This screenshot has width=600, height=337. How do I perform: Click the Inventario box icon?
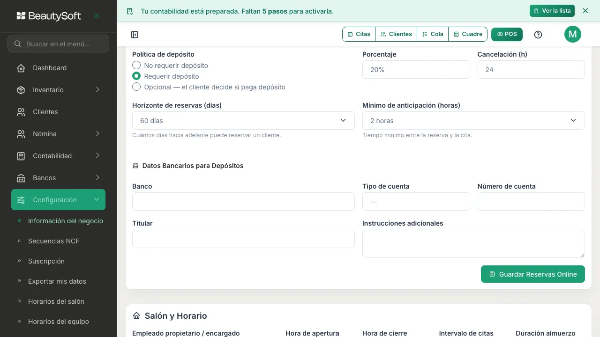21,90
